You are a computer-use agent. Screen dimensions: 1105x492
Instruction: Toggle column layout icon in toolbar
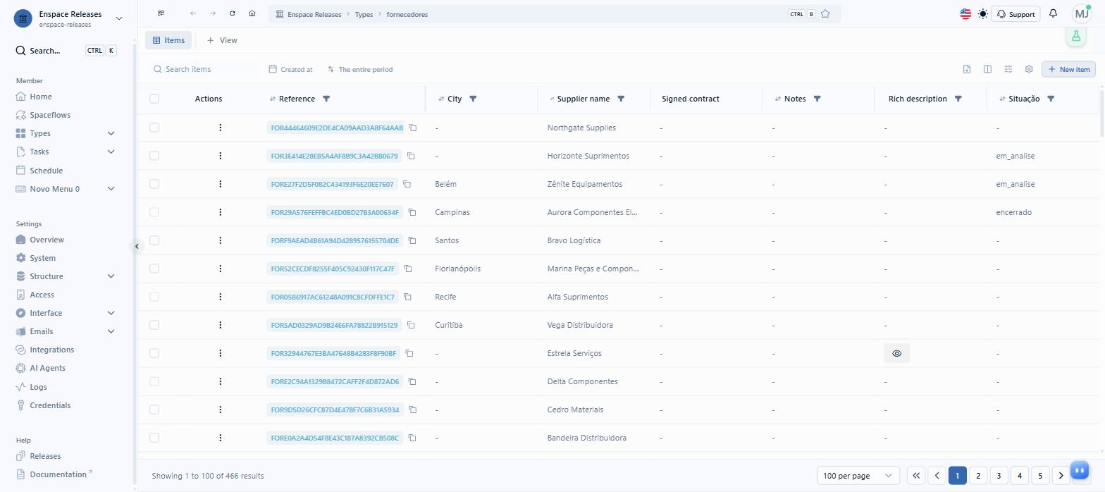(987, 69)
